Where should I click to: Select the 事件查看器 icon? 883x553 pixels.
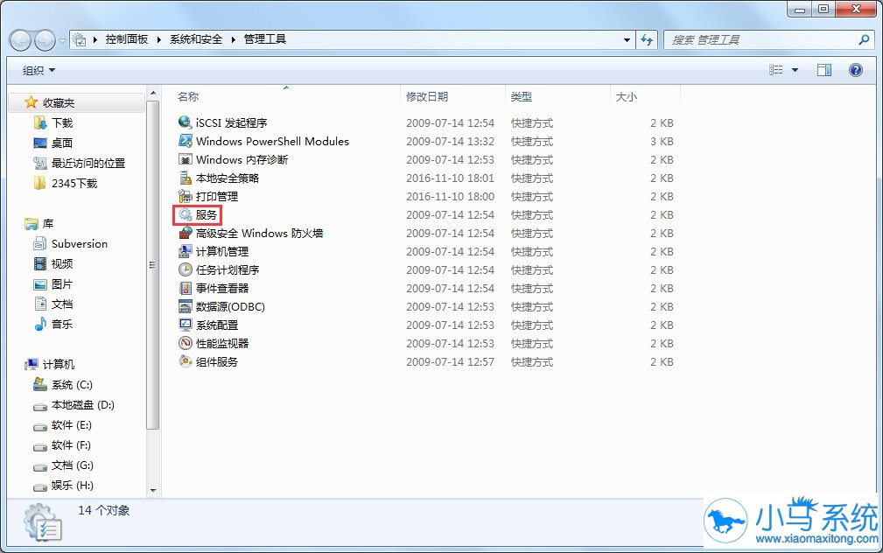pyautogui.click(x=185, y=288)
